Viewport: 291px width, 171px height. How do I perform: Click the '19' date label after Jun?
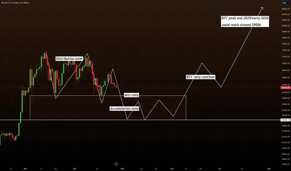200,169
